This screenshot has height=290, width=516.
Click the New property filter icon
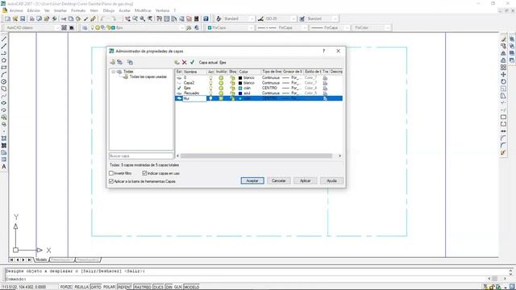coord(113,62)
